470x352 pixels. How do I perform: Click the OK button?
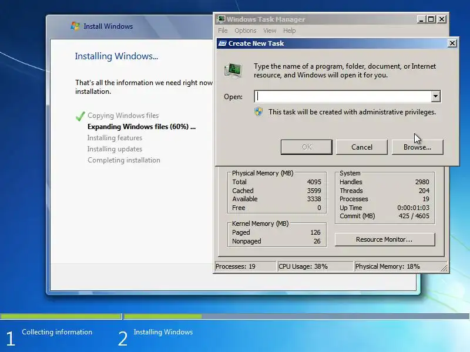[306, 147]
